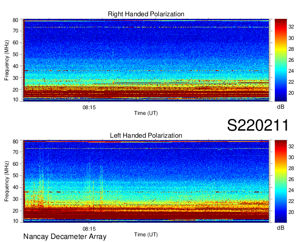Click Time (UT) label under Left Handed plot
This screenshot has height=242, width=299.
coord(146,235)
